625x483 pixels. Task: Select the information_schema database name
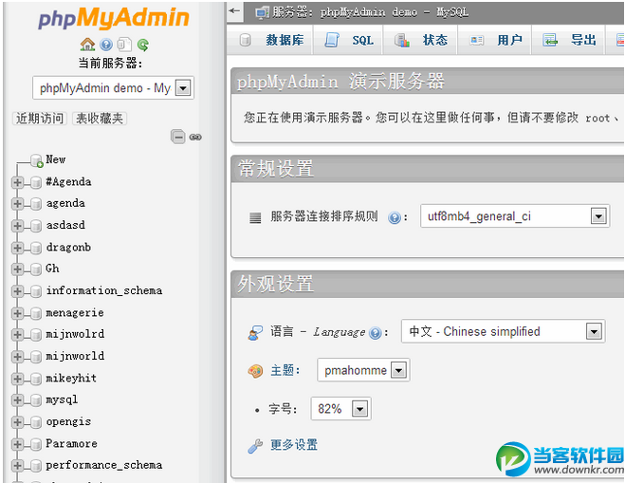pos(104,290)
